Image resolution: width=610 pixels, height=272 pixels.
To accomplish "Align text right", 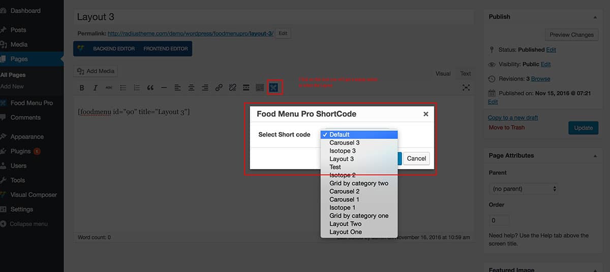I will coord(205,88).
